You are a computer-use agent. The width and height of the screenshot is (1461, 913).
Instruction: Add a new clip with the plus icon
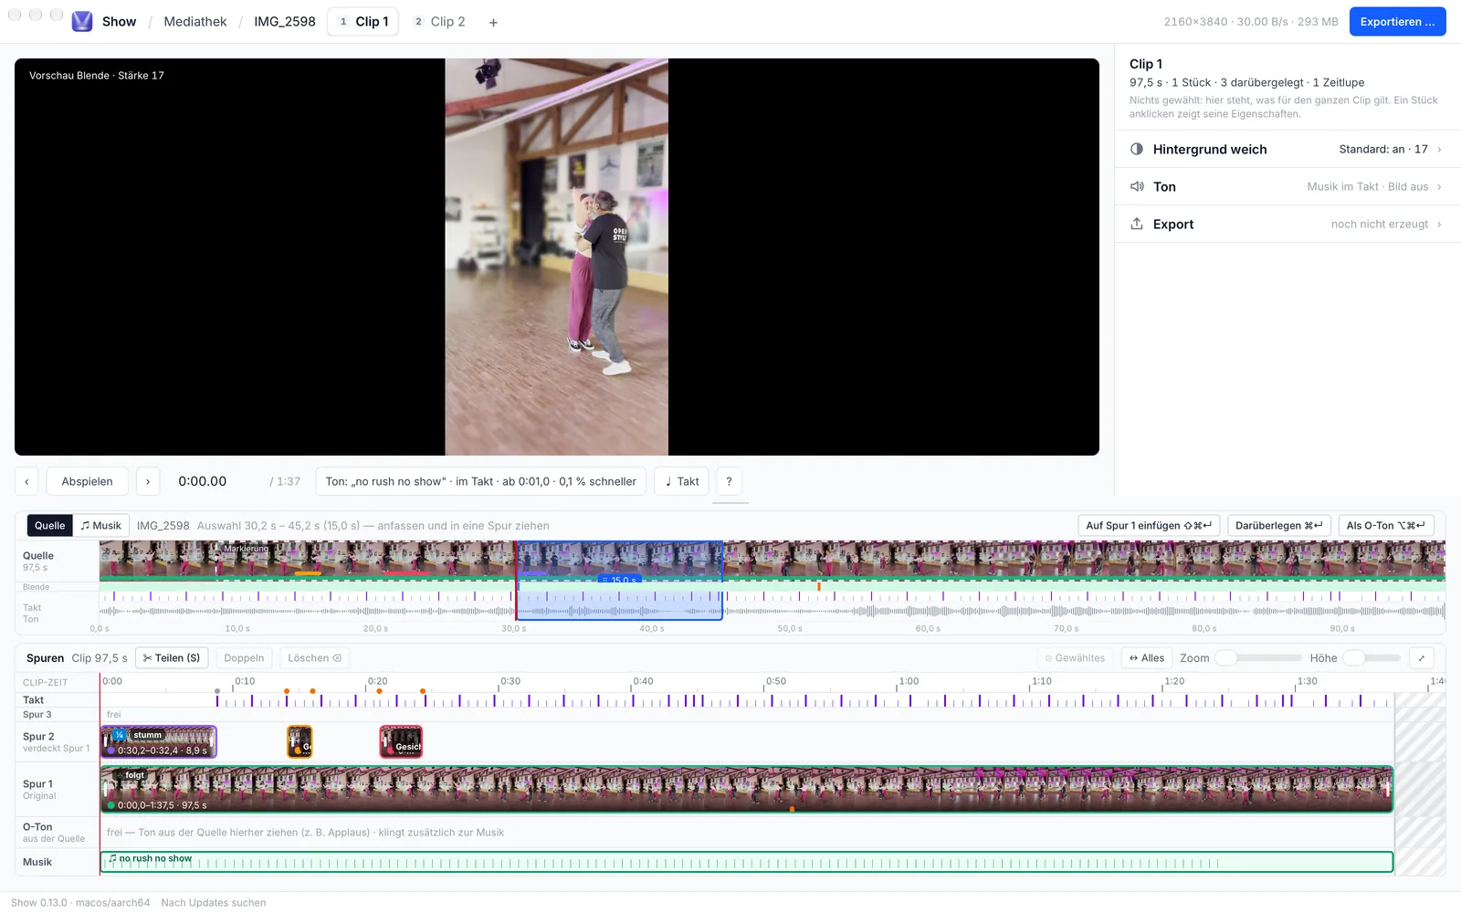(x=493, y=22)
